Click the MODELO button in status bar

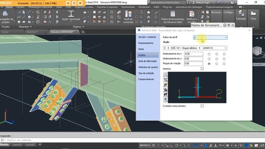click(145, 145)
